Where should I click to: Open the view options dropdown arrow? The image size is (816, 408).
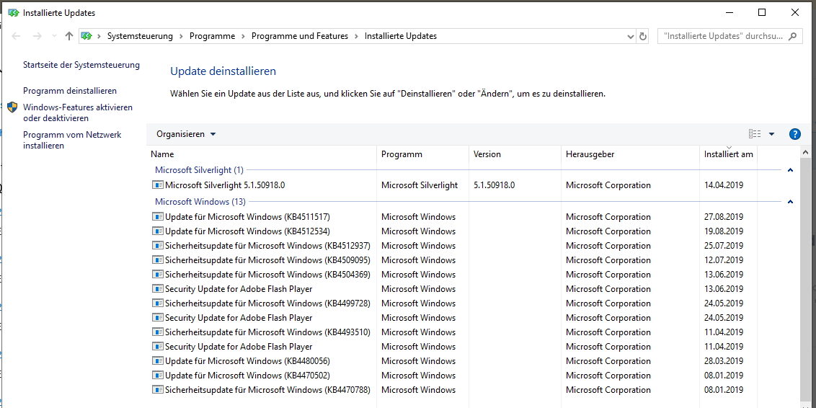click(771, 134)
